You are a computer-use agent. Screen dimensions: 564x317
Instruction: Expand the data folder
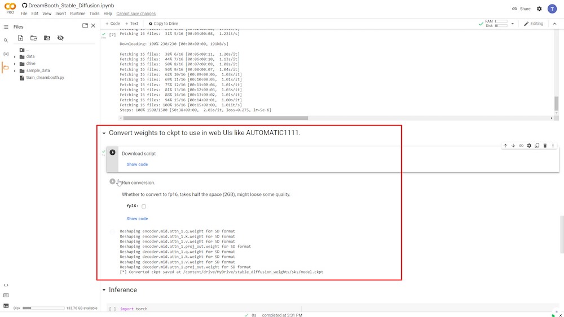pos(15,57)
